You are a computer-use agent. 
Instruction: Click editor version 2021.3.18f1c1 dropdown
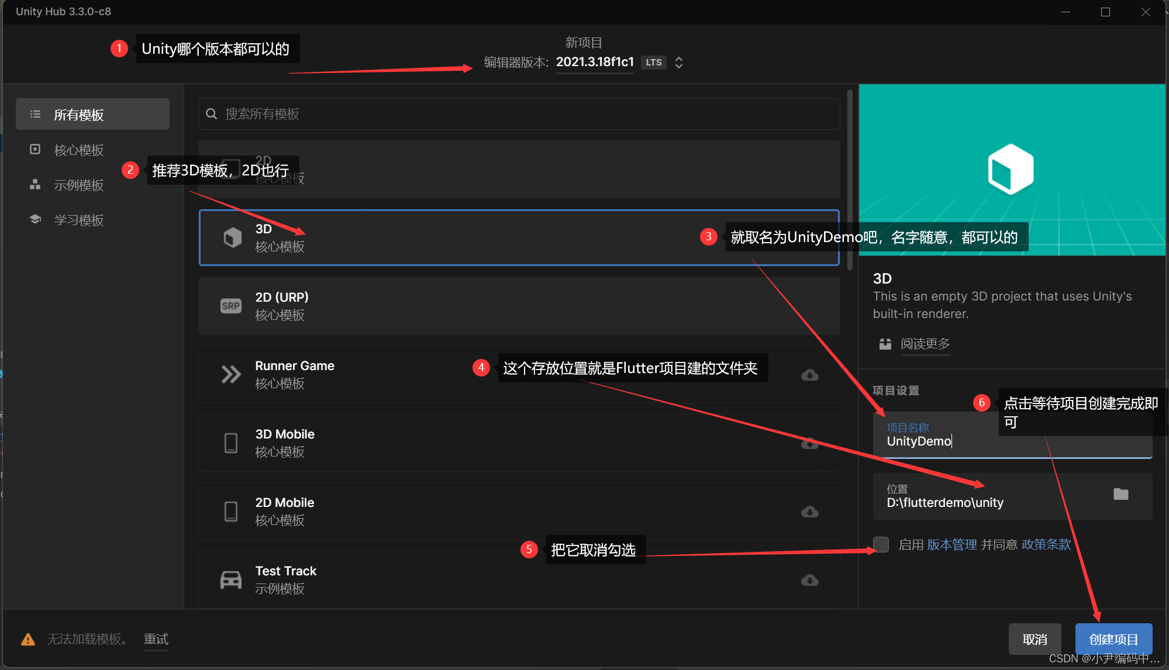click(x=594, y=62)
